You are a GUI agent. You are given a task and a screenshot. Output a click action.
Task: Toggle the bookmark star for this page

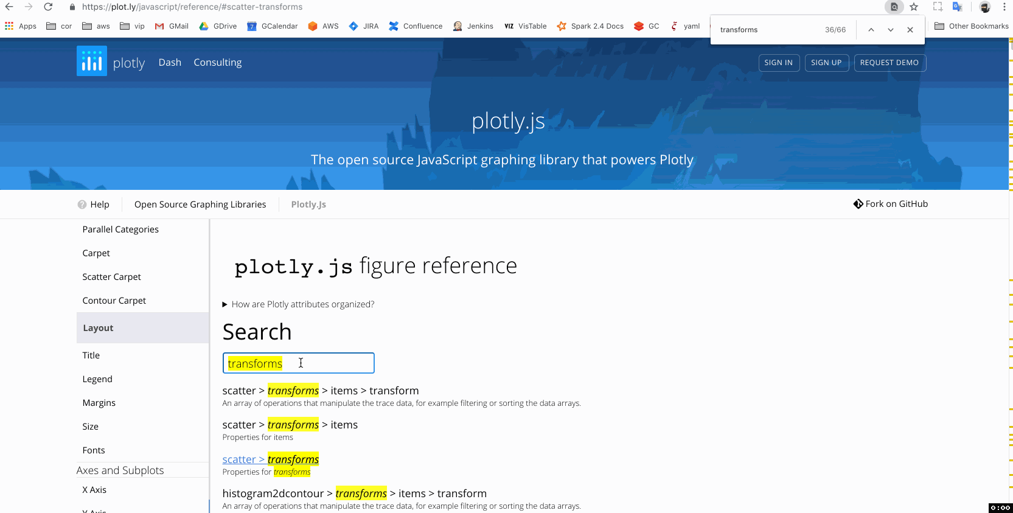[914, 7]
